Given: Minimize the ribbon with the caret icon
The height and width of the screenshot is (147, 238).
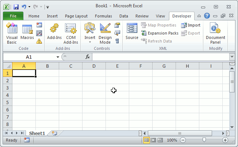Looking at the screenshot, I should click(x=199, y=16).
